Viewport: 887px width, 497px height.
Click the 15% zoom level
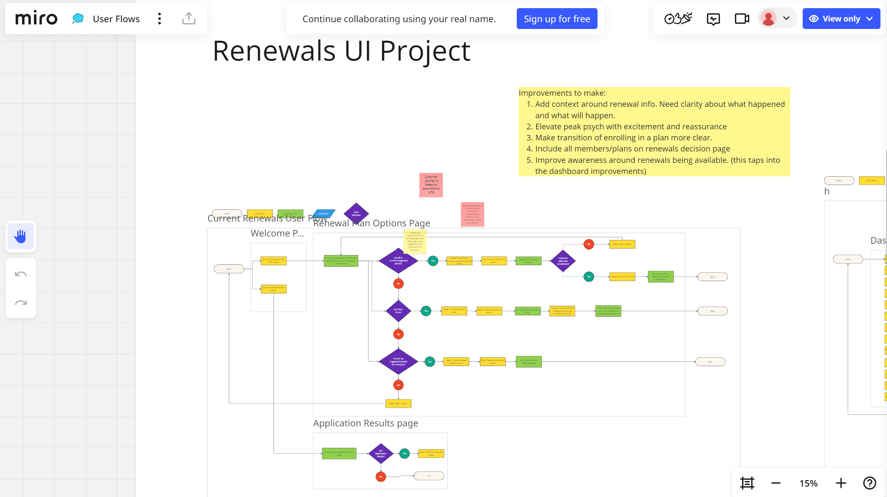click(808, 483)
